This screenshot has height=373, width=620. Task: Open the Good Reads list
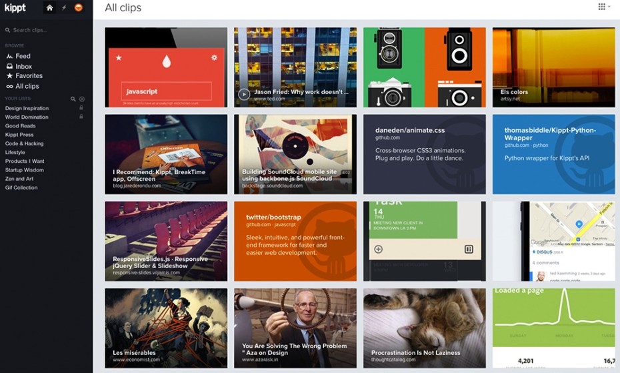click(20, 126)
